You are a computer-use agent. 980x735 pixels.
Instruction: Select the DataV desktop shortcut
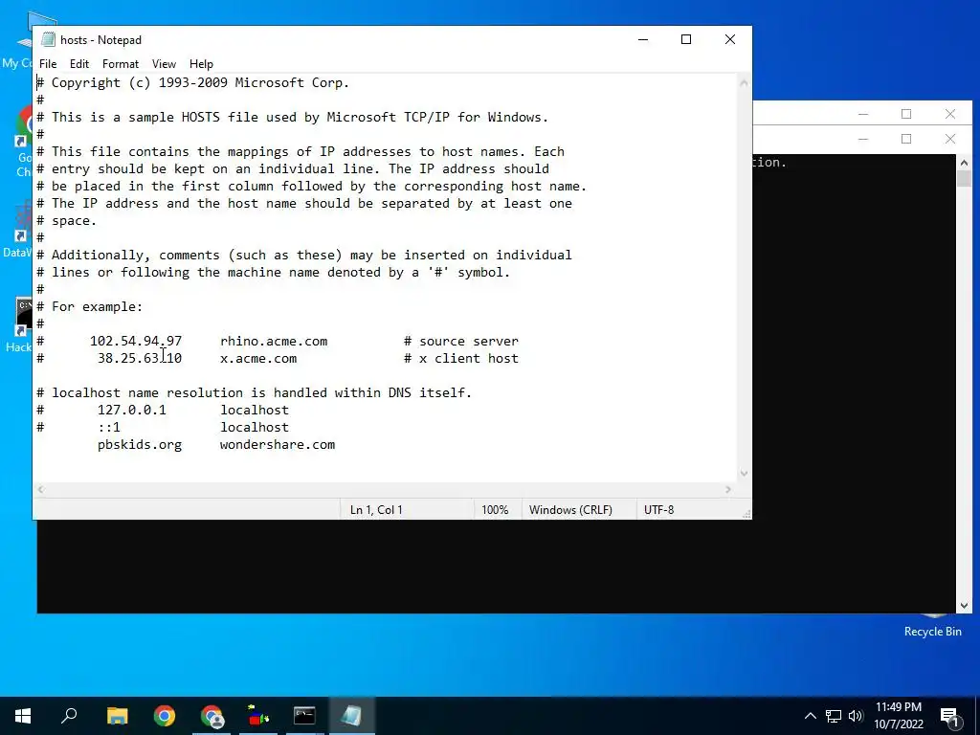pyautogui.click(x=17, y=230)
